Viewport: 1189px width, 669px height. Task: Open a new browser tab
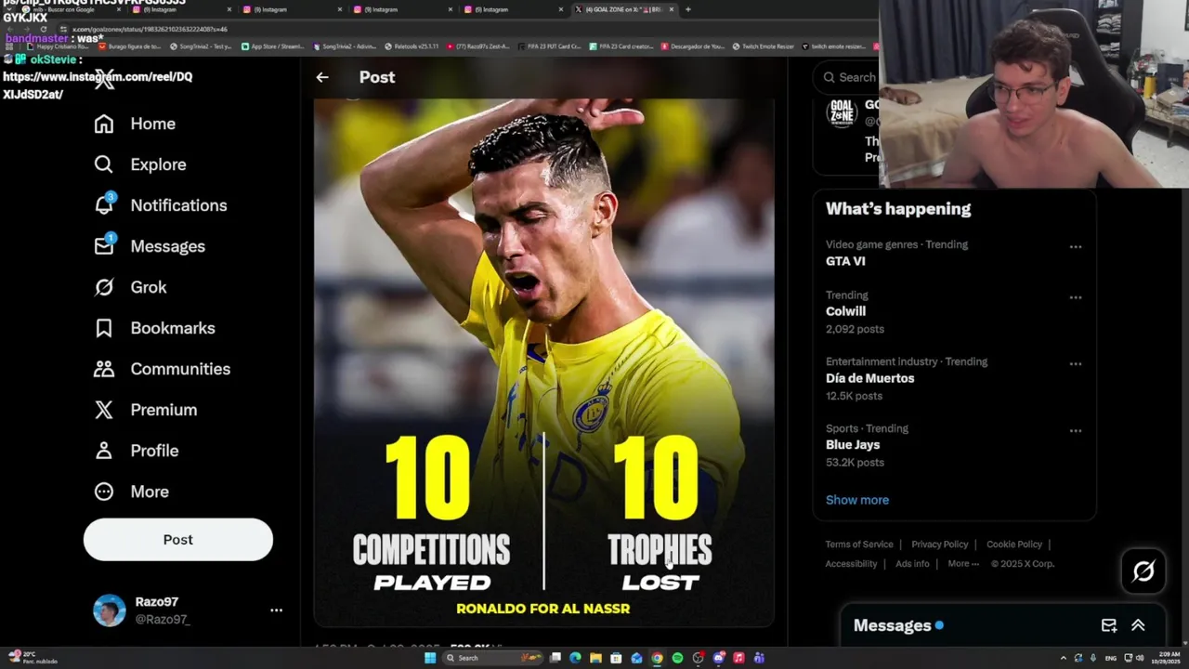pyautogui.click(x=687, y=9)
